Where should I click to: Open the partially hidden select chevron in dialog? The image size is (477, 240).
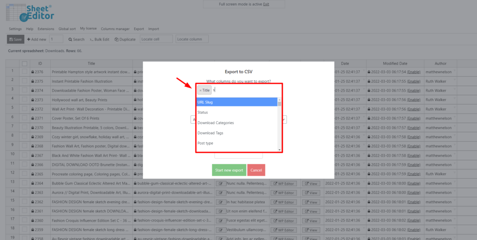click(284, 120)
